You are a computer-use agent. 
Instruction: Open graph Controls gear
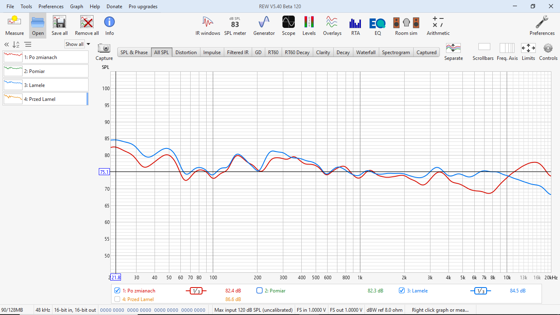tap(548, 52)
